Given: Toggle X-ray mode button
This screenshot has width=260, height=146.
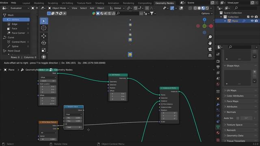Looking at the screenshot, I should (x=190, y=8).
